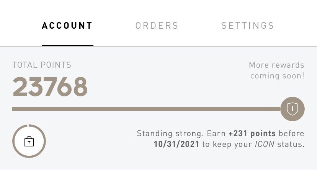
Task: Tap the shield status badge icon
Action: (292, 109)
